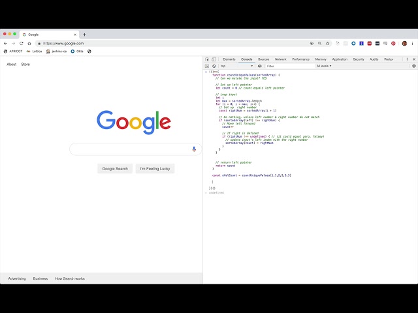Open the Chrome profile avatar
The height and width of the screenshot is (313, 418).
tap(404, 44)
